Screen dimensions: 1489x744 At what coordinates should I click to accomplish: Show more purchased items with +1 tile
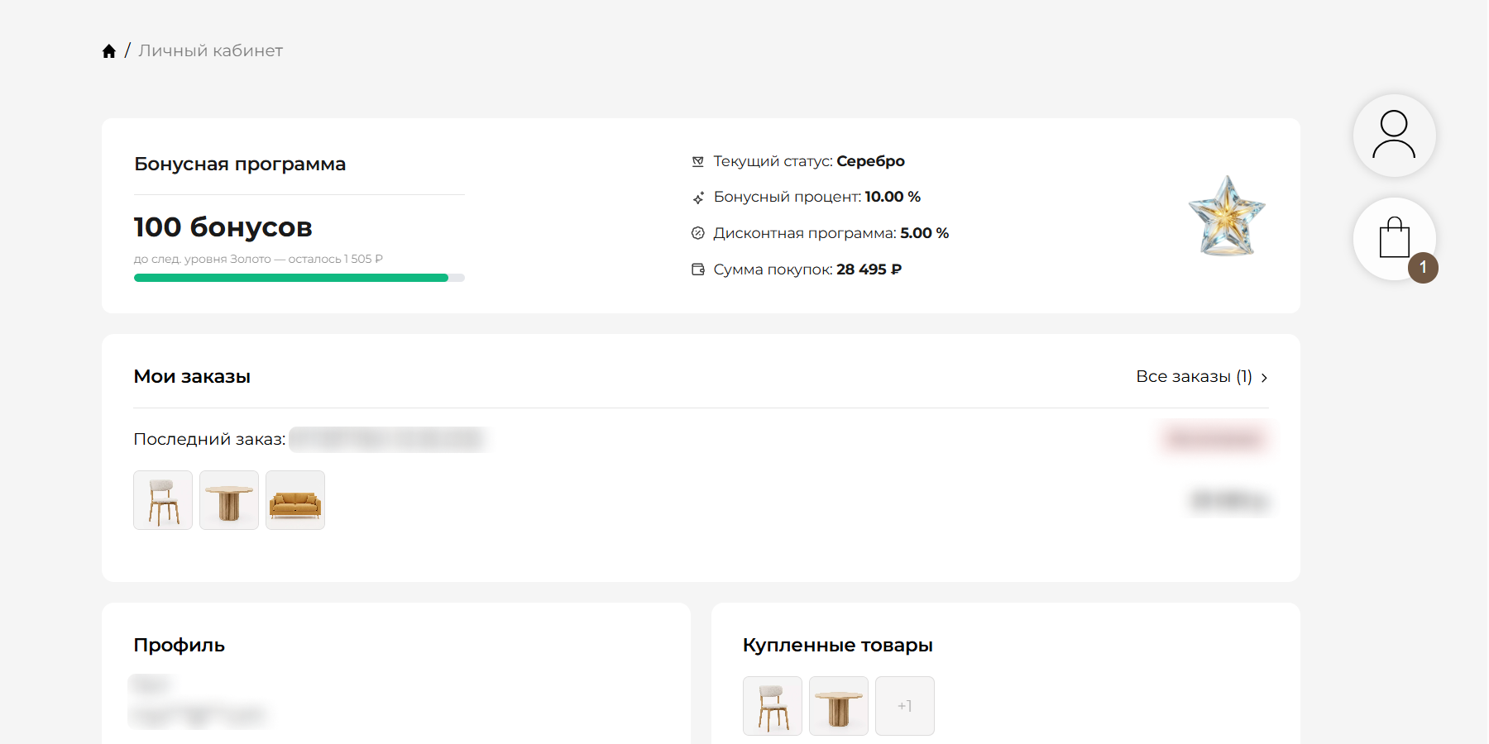(905, 706)
